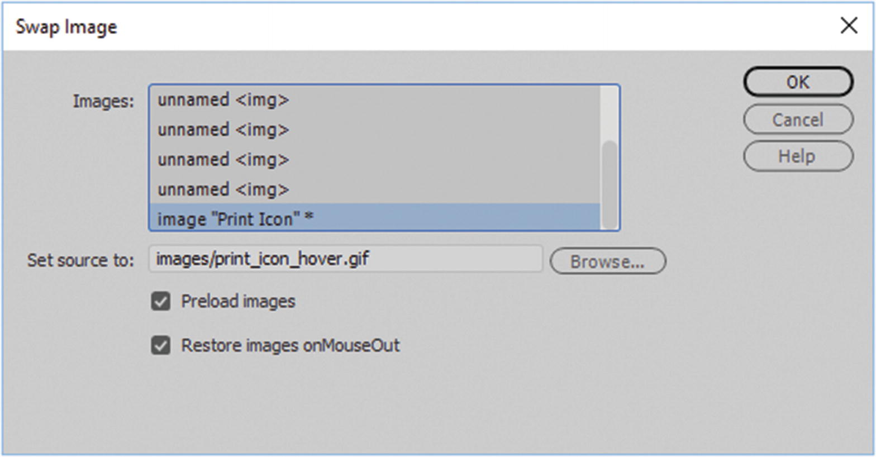Open Help for the Swap Image behavior
876x457 pixels.
(x=798, y=156)
